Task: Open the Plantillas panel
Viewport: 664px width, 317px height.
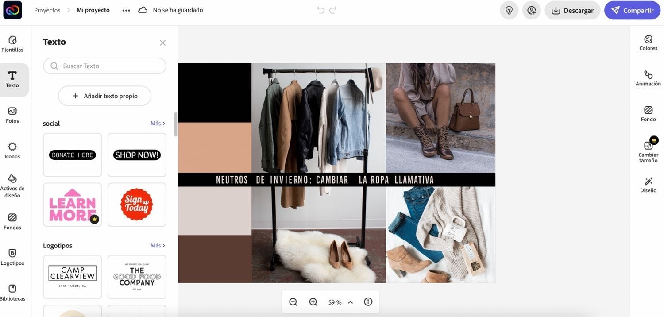Action: [12, 43]
